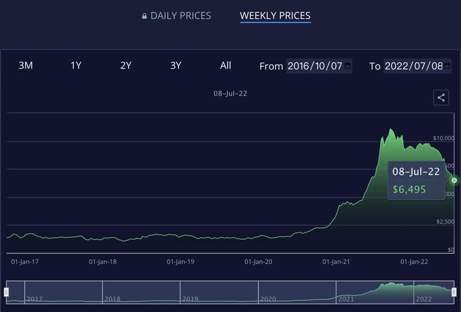Select the Weekly Prices tab
Image resolution: width=461 pixels, height=312 pixels.
(275, 16)
